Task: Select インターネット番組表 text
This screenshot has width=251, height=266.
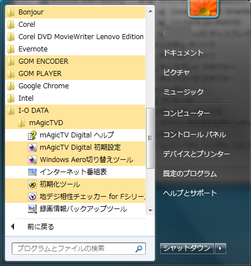Action: pos(73,172)
